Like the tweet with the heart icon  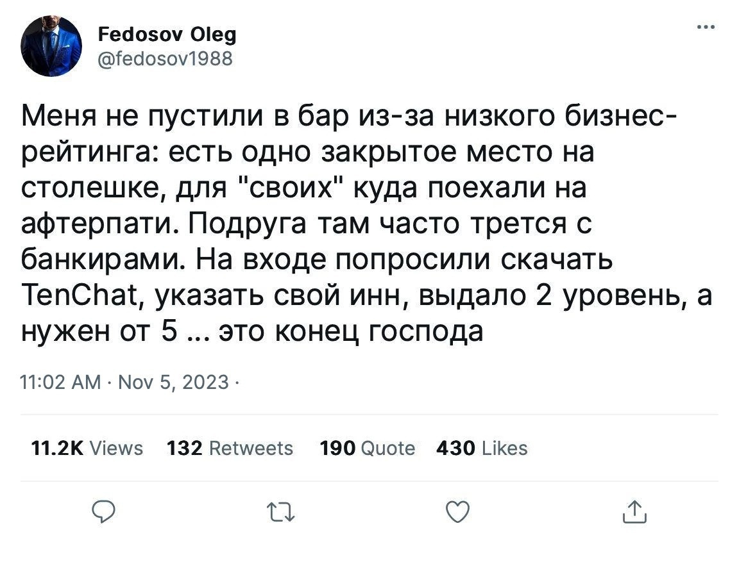pos(457,511)
